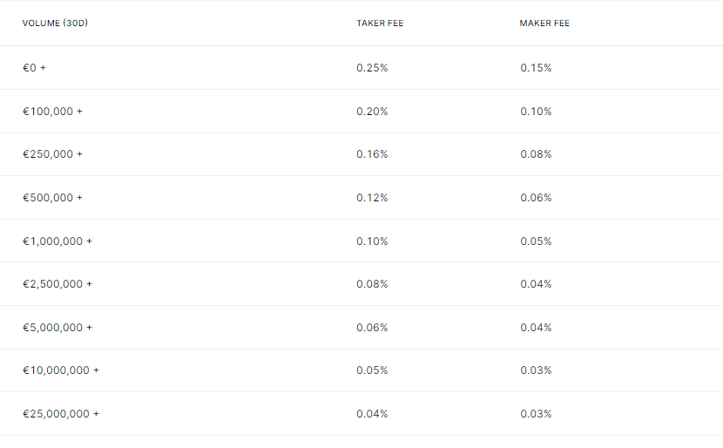
Task: Select the €10,000,000 + volume tier
Action: coord(61,370)
